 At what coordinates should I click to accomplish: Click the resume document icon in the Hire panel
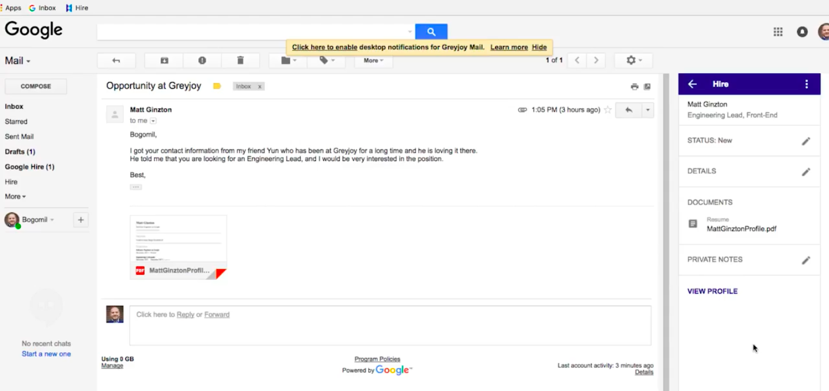click(693, 224)
